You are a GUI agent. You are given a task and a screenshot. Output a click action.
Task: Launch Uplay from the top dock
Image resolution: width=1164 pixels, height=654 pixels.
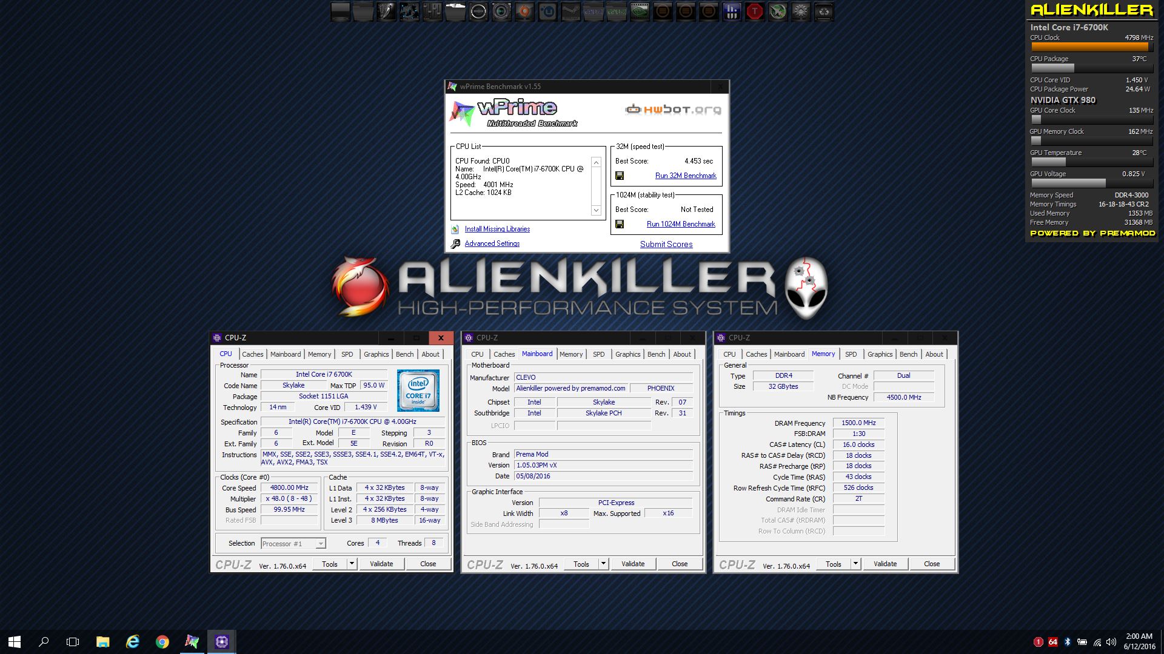[x=547, y=11]
